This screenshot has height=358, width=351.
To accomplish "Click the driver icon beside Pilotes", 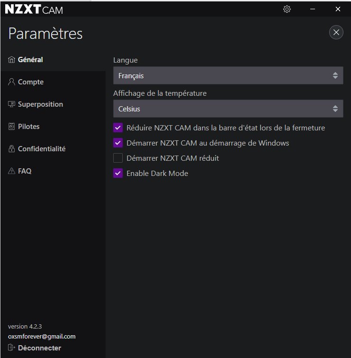I will (12, 127).
